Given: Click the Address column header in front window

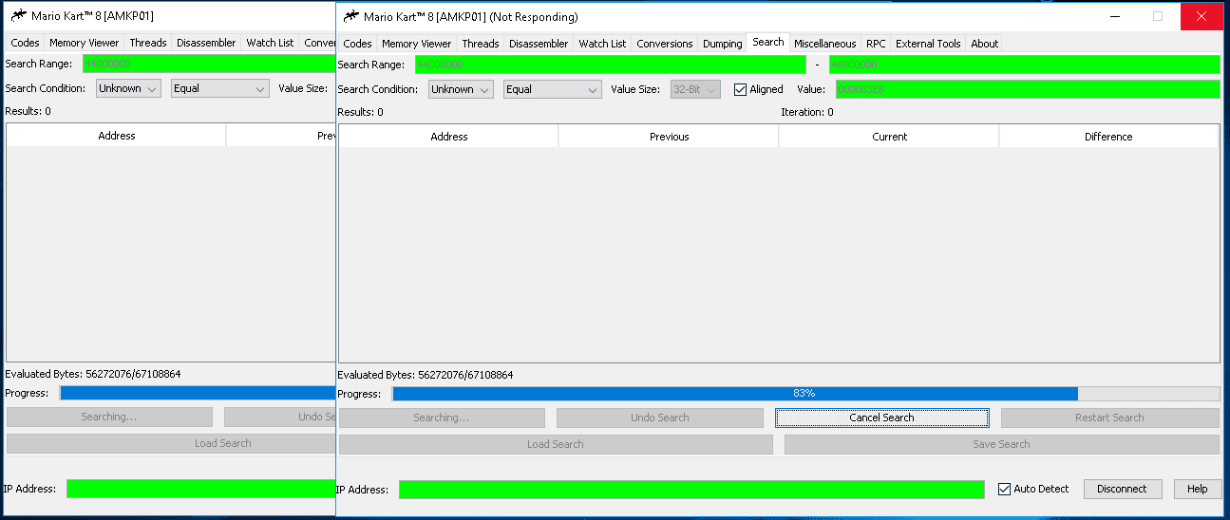Looking at the screenshot, I should (x=449, y=137).
